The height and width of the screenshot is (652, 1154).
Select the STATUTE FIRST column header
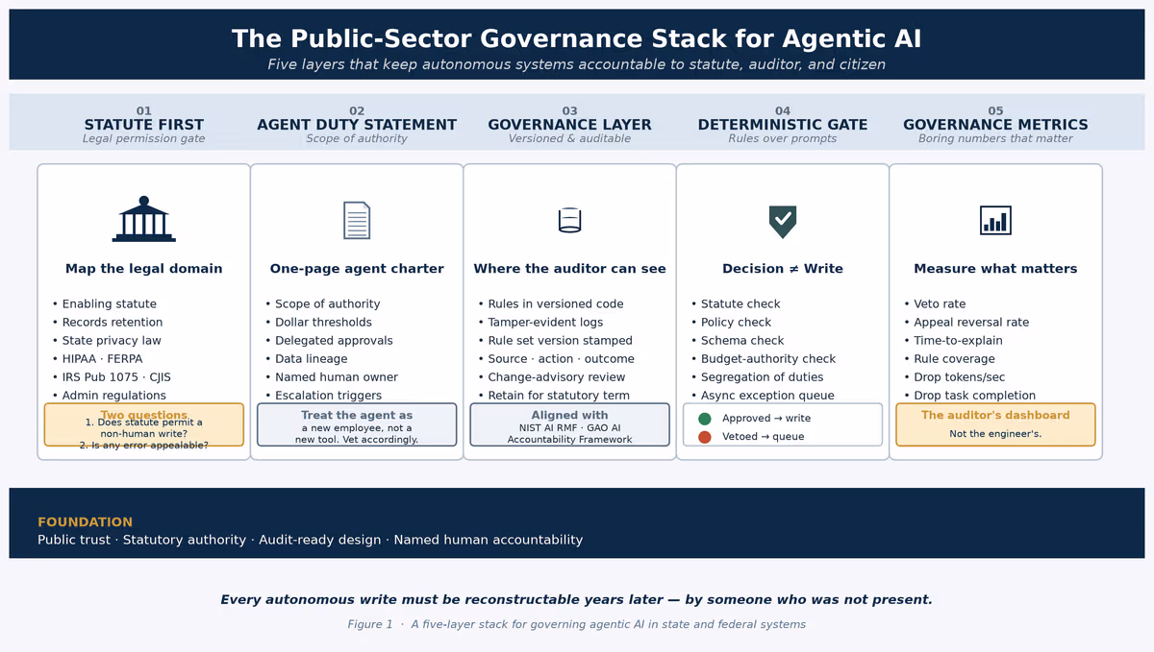[x=143, y=125]
